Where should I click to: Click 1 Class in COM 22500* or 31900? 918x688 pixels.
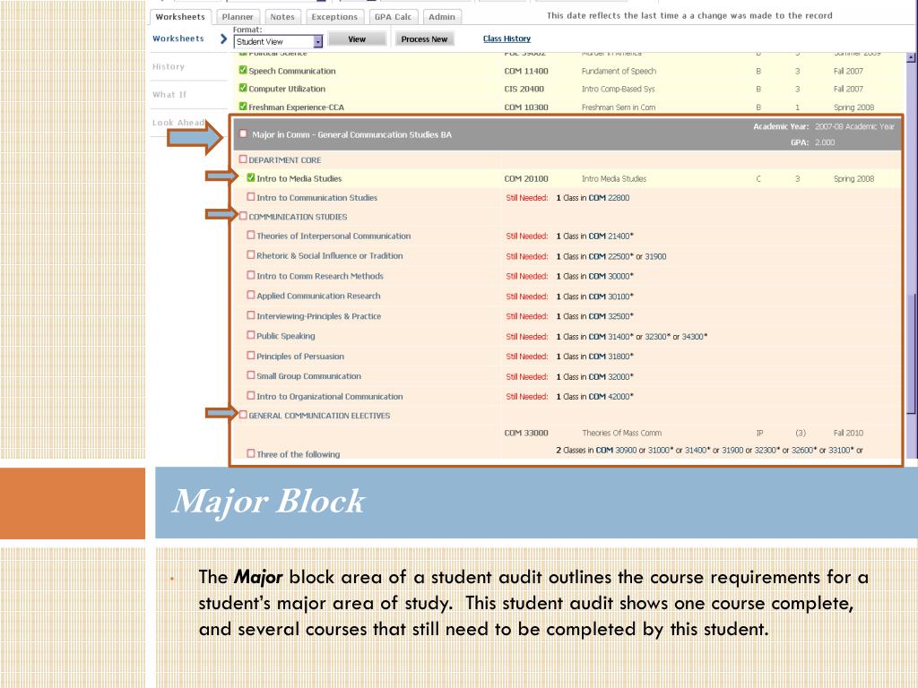(611, 256)
